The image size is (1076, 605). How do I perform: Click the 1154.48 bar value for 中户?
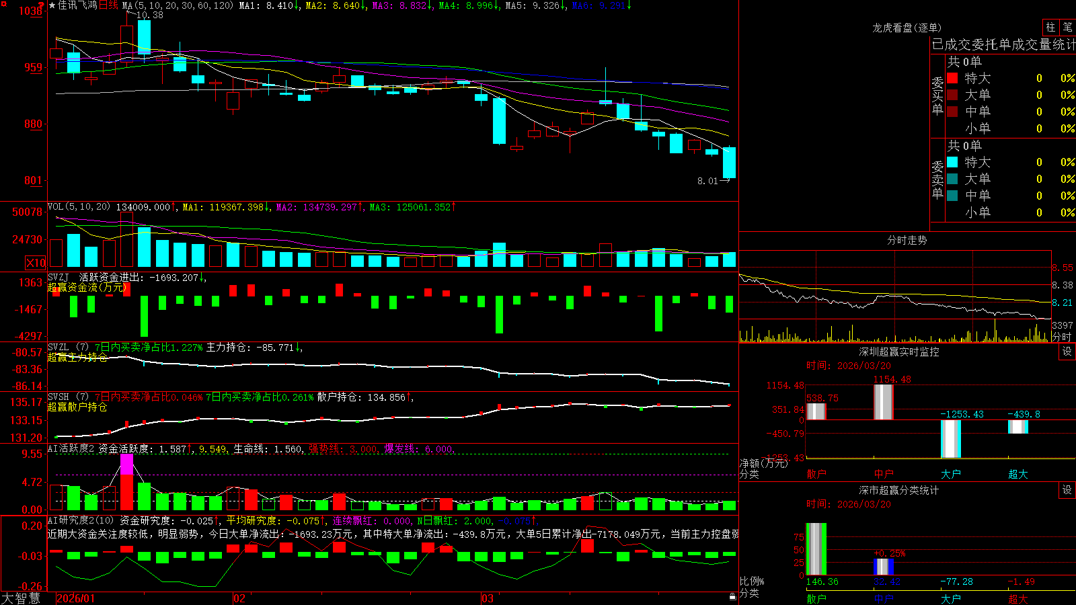click(x=892, y=380)
